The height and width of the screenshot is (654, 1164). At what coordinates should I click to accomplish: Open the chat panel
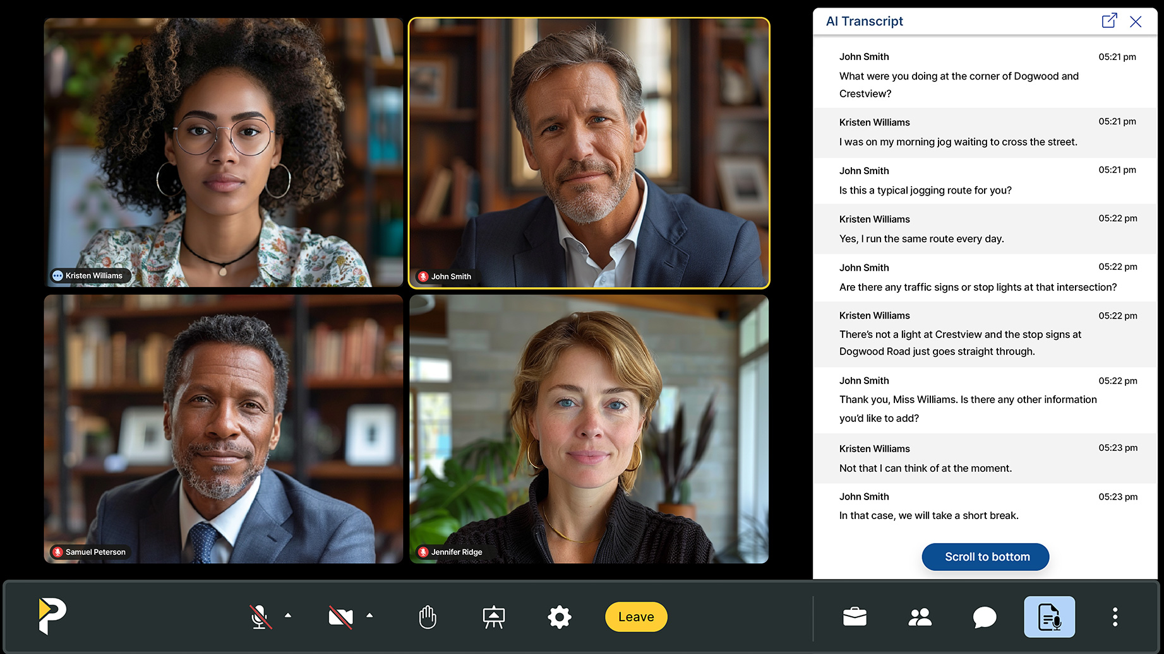[x=985, y=617]
